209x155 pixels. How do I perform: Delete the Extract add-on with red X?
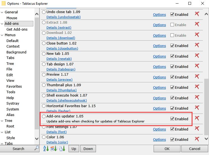pos(197,24)
